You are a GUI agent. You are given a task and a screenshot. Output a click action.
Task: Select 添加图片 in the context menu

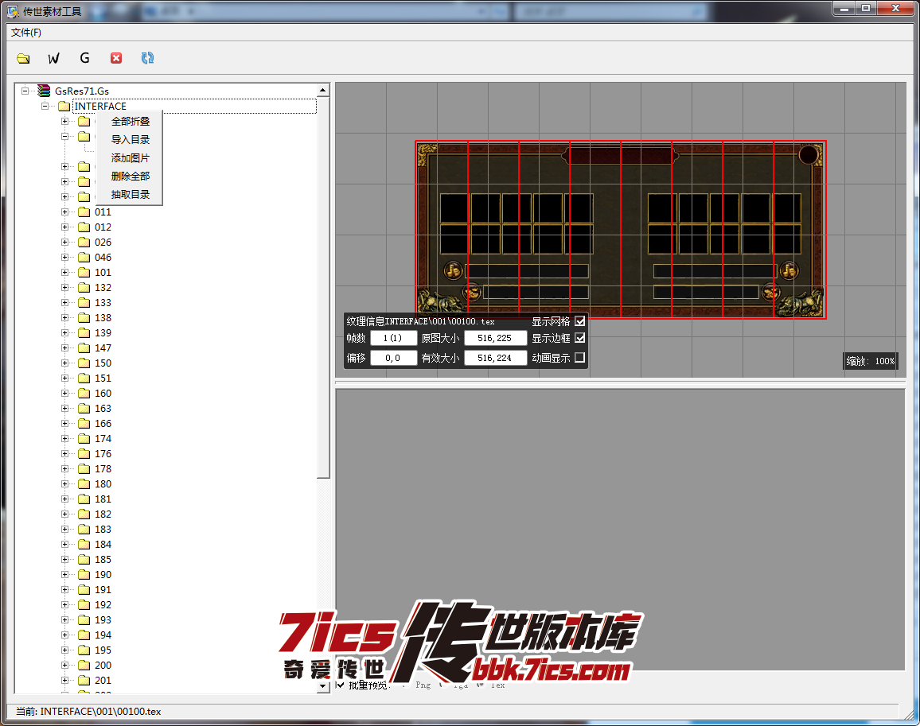131,158
